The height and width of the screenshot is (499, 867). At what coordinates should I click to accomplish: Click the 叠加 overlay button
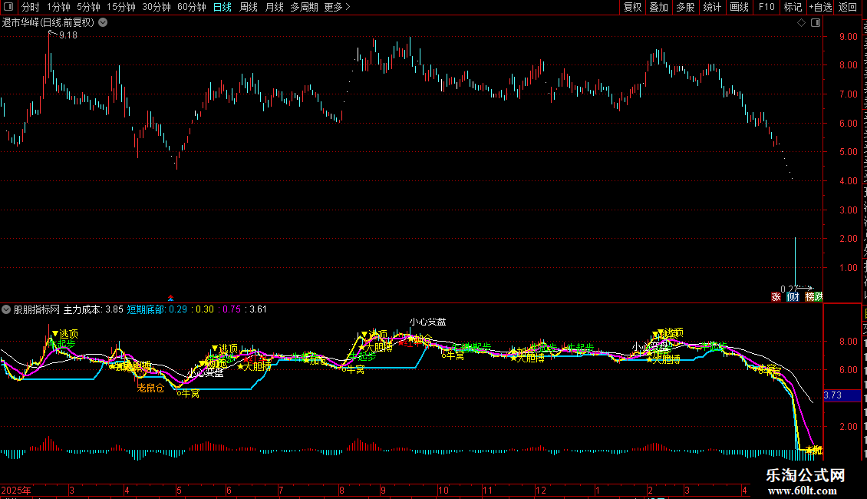point(659,7)
